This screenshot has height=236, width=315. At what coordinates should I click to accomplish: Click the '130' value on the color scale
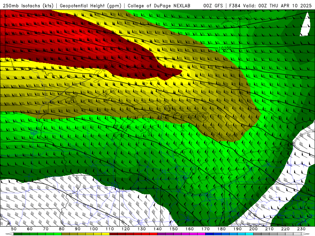click(x=142, y=229)
